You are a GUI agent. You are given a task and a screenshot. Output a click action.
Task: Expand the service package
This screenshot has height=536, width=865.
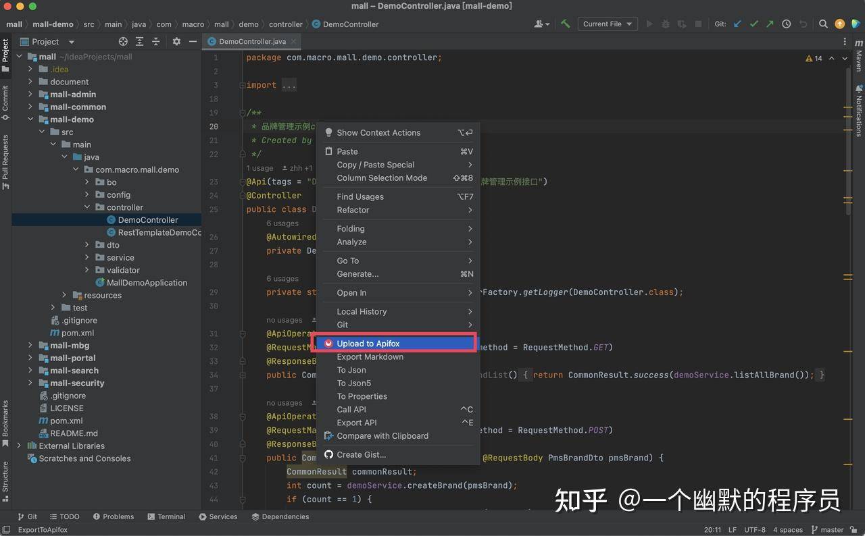pyautogui.click(x=87, y=257)
